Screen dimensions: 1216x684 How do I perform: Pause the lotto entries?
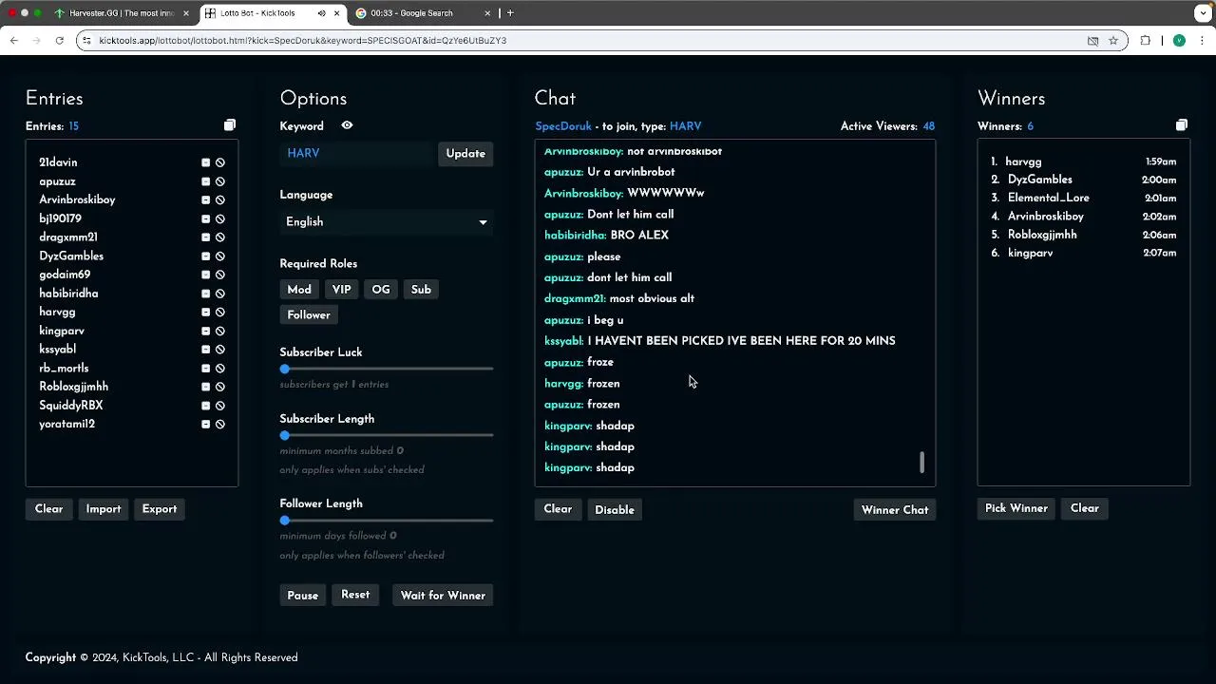tap(302, 596)
